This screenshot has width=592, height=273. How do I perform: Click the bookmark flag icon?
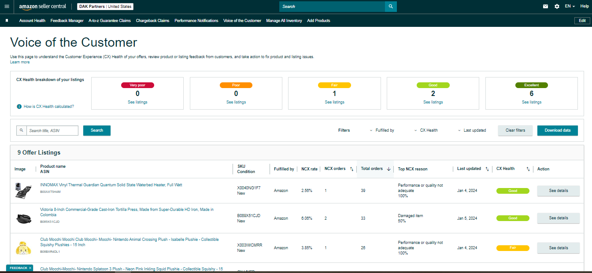pos(7,21)
